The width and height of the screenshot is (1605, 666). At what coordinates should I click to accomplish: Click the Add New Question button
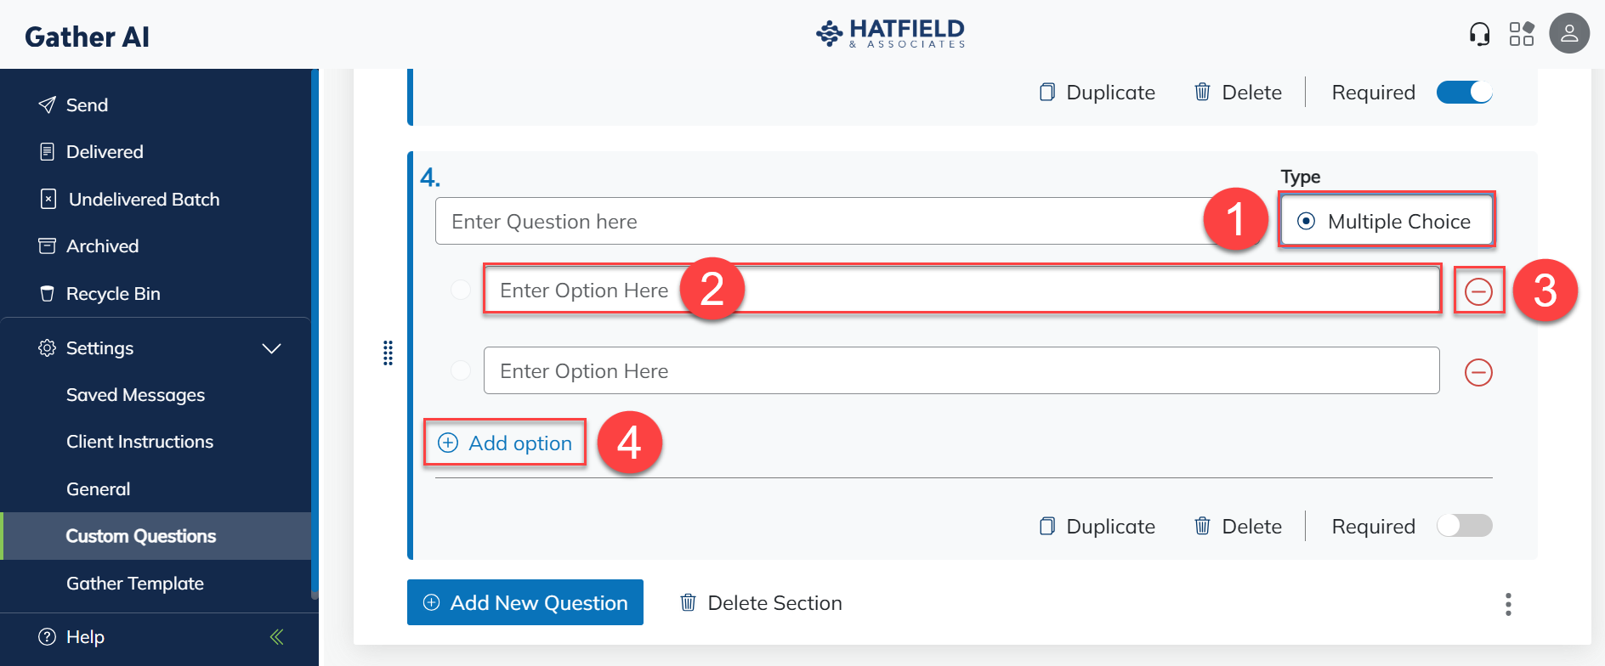525,602
